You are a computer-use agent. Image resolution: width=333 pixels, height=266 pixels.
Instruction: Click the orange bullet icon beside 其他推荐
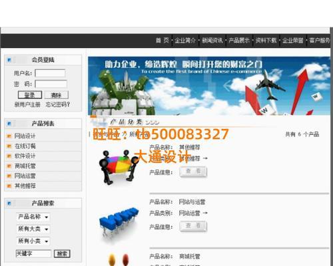[x=9, y=186]
